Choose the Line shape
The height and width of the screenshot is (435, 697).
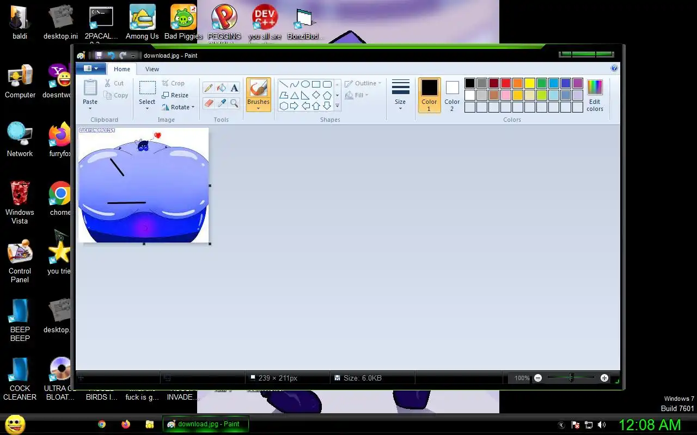(284, 84)
